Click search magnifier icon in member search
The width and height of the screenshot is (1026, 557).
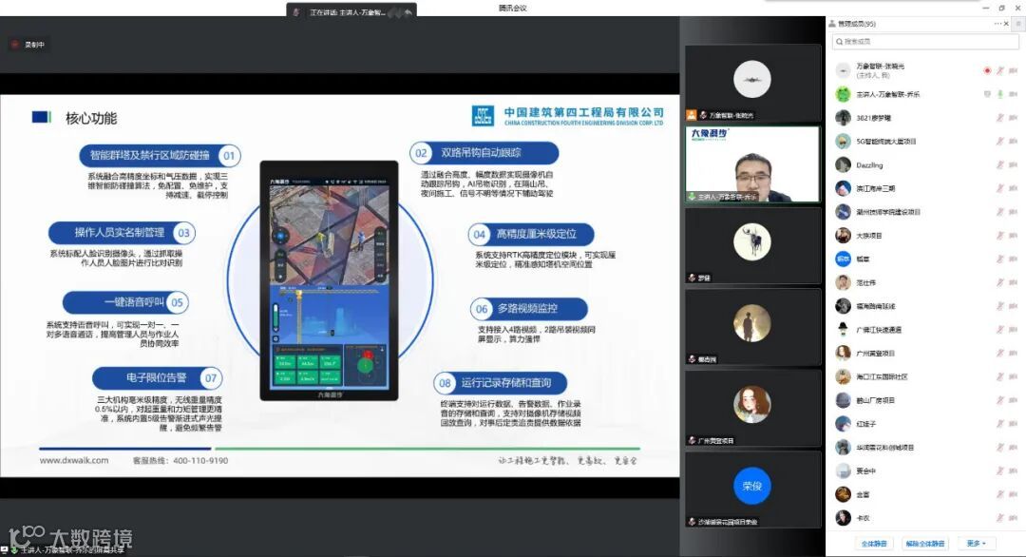[x=840, y=41]
